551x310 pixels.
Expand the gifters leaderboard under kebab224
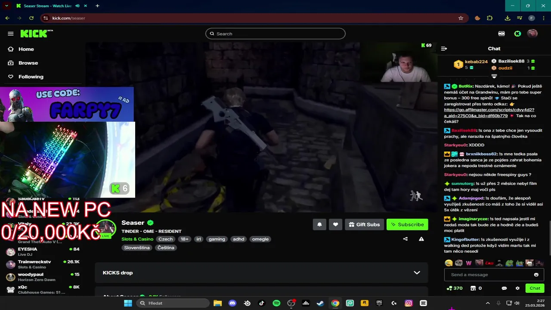[494, 76]
